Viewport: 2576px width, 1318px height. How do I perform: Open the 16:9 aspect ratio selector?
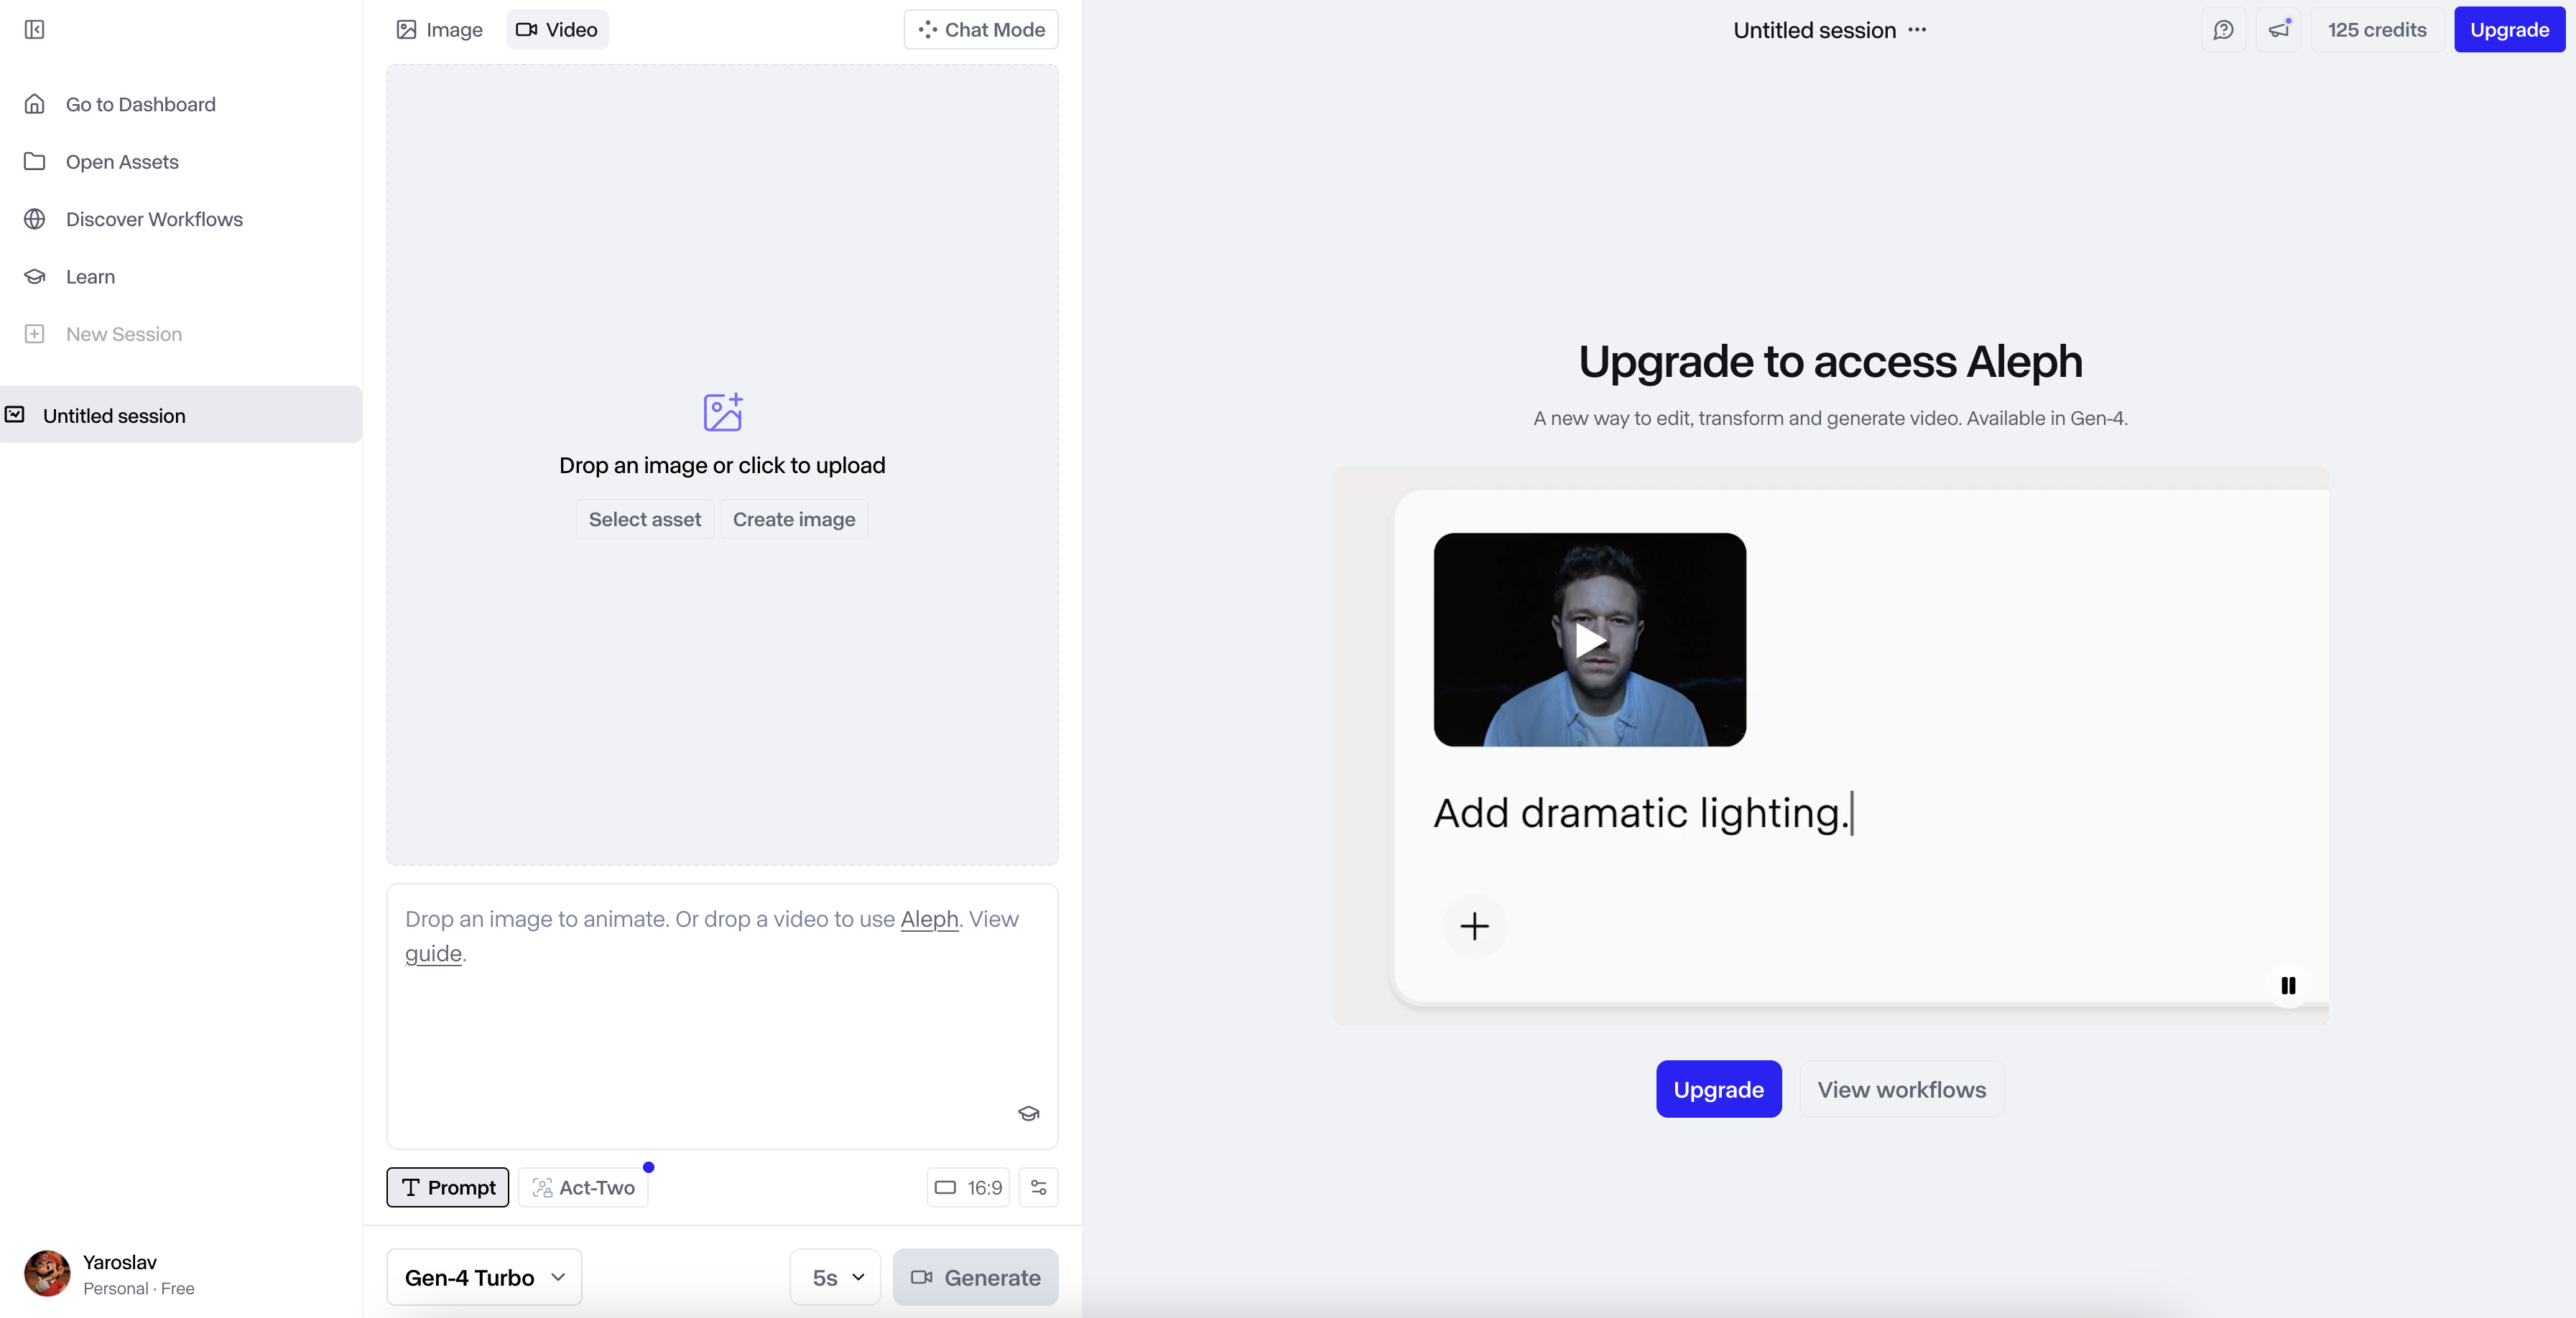(968, 1187)
